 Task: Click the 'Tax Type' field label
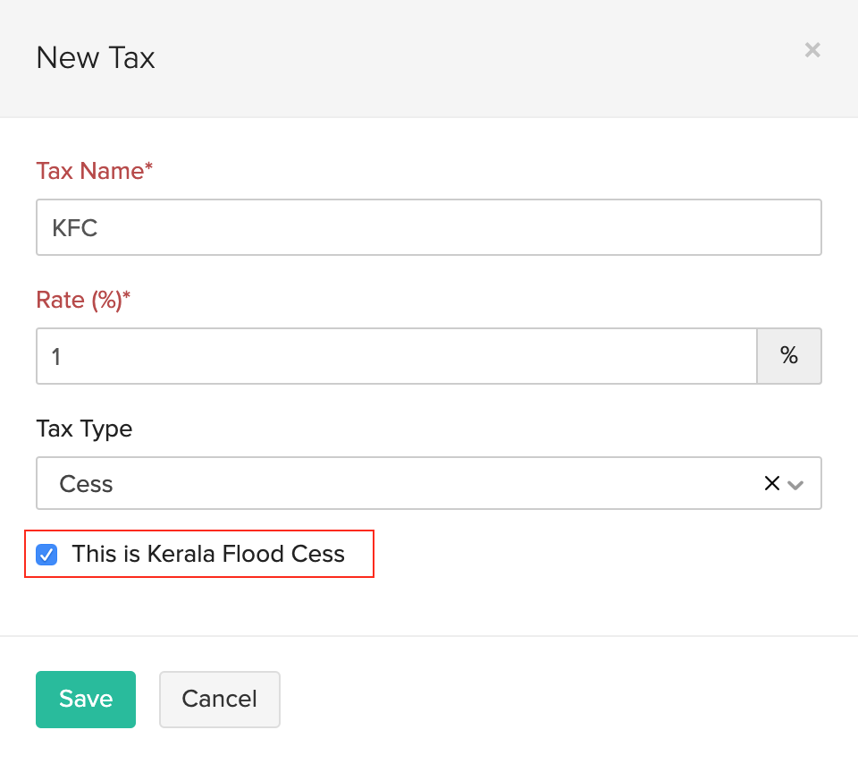(84, 429)
